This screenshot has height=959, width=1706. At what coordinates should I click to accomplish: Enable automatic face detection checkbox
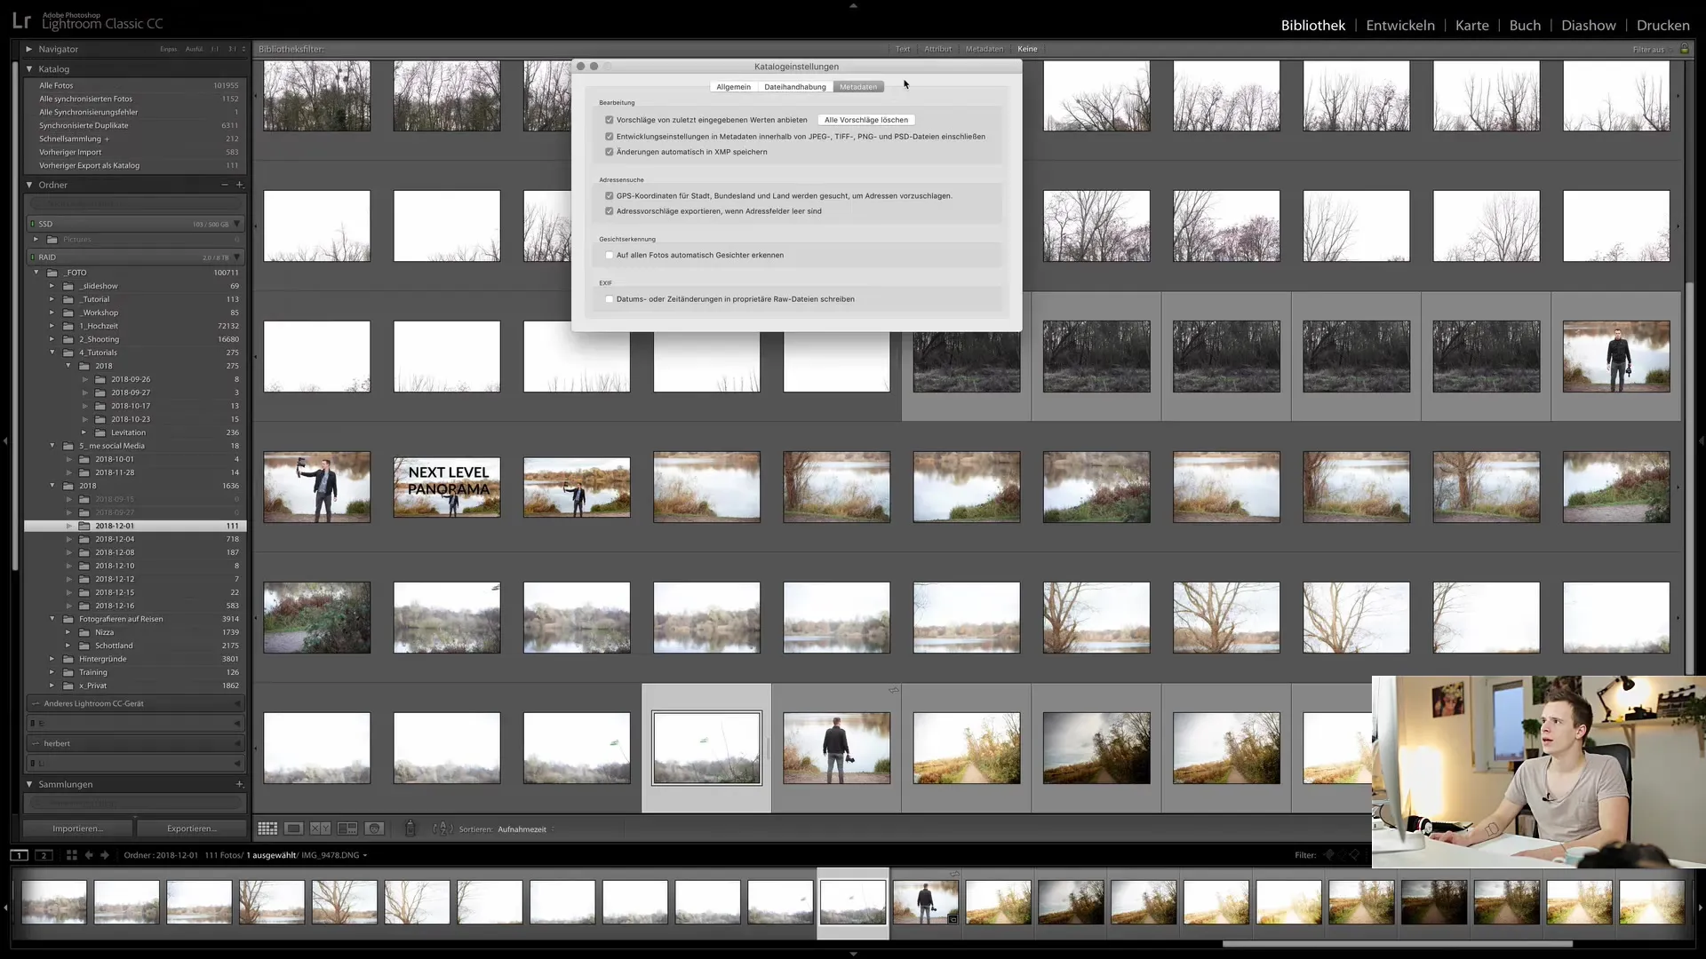(610, 255)
